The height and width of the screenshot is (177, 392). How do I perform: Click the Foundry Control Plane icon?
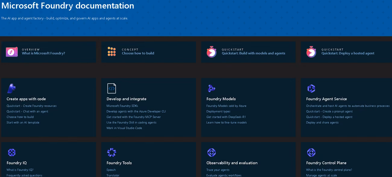311,152
